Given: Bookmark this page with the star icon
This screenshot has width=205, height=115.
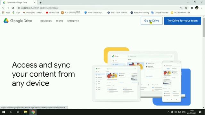Looking at the screenshot, I should (186, 8).
